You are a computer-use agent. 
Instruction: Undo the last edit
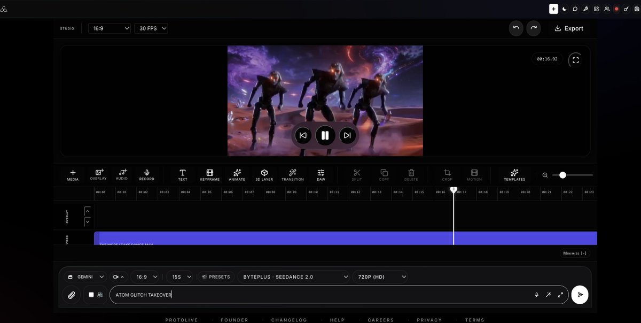coord(516,28)
